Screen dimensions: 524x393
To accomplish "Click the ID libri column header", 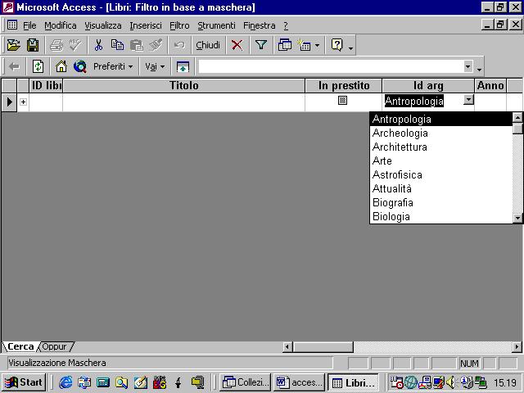I will point(46,85).
